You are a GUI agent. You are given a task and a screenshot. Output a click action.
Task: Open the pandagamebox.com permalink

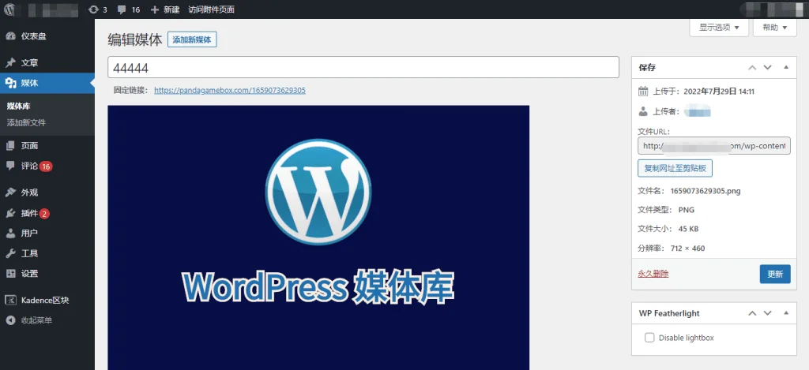point(230,90)
